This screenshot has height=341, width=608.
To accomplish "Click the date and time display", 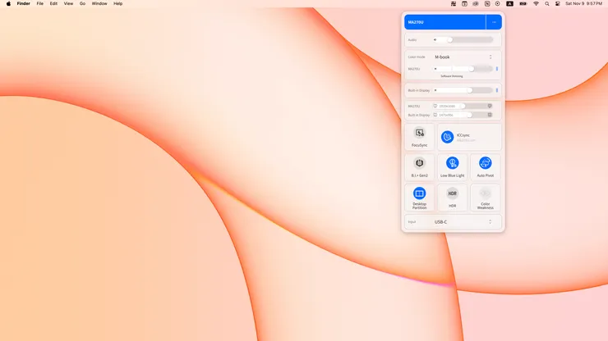I will [583, 3].
